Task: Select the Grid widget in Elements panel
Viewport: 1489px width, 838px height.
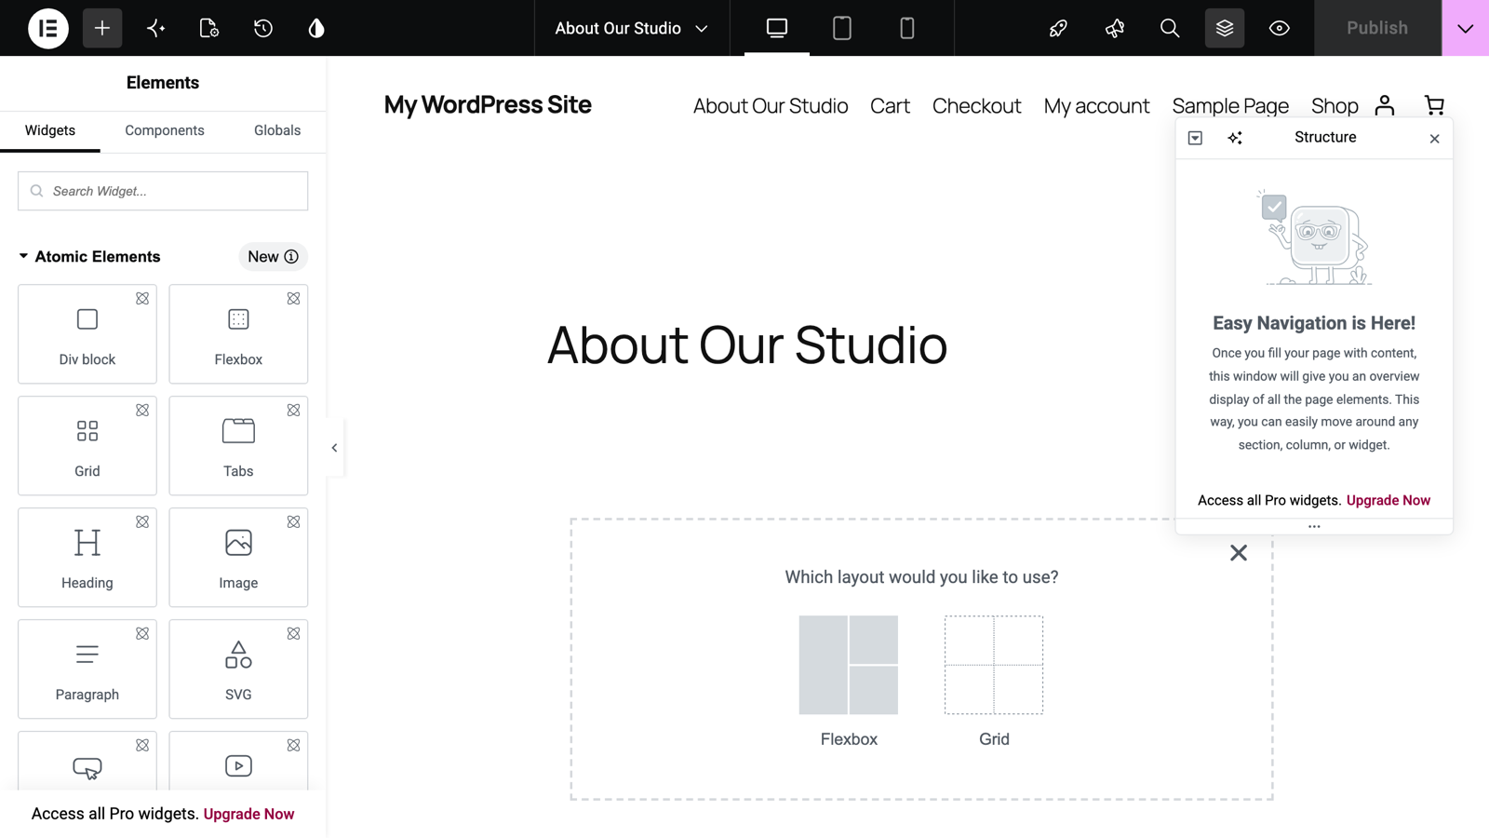Action: coord(87,446)
